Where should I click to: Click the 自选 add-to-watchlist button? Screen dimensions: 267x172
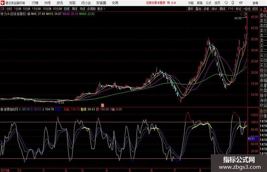pyautogui.click(x=247, y=9)
